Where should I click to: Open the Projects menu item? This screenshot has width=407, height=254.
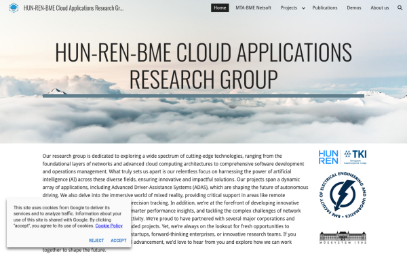pos(289,7)
